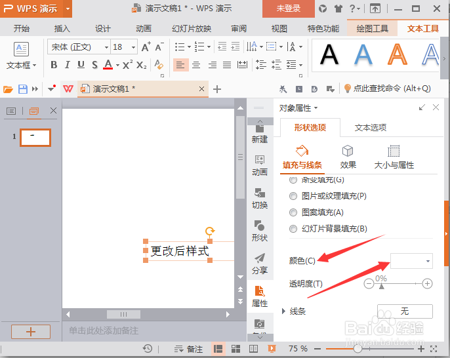450x358 pixels.
Task: Click the zoom slider handle
Action: click(358, 349)
